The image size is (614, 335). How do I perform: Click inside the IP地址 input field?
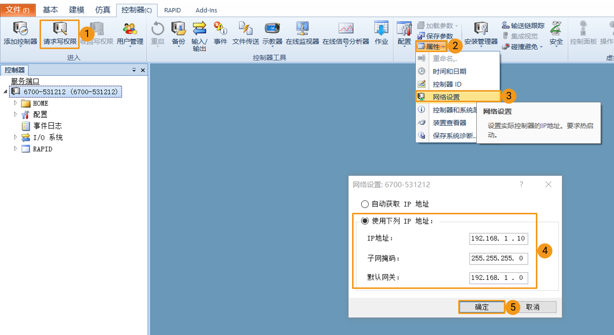click(x=498, y=239)
